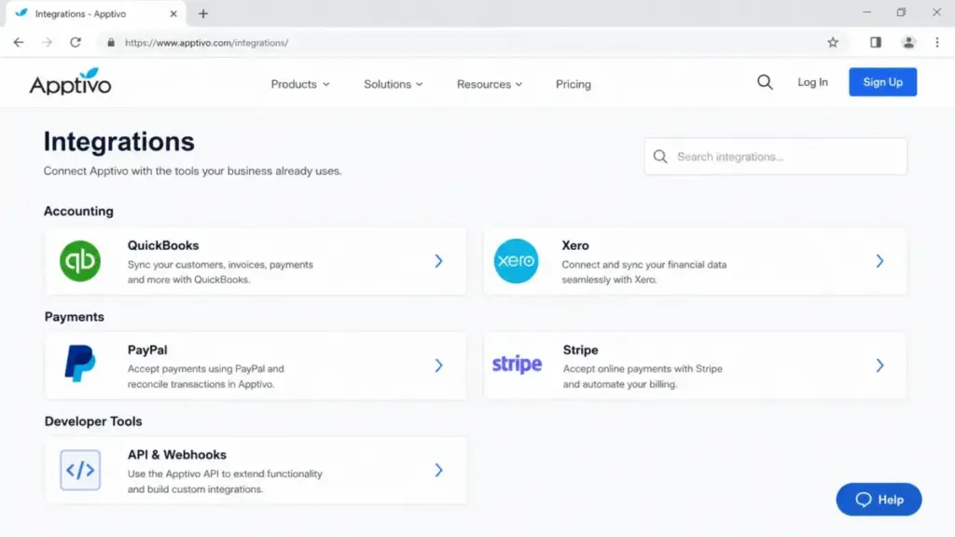The image size is (955, 537).
Task: Click the Xero card chevron arrow
Action: pos(879,261)
